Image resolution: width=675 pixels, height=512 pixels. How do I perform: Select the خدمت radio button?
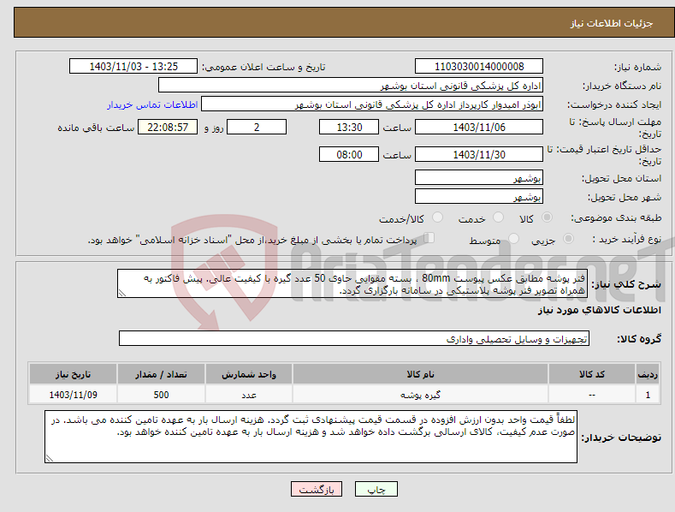coord(498,217)
